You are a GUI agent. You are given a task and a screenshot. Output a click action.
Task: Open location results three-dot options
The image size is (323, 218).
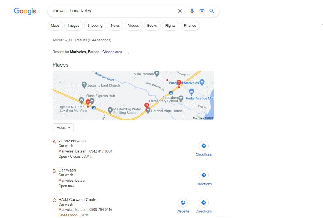click(128, 52)
